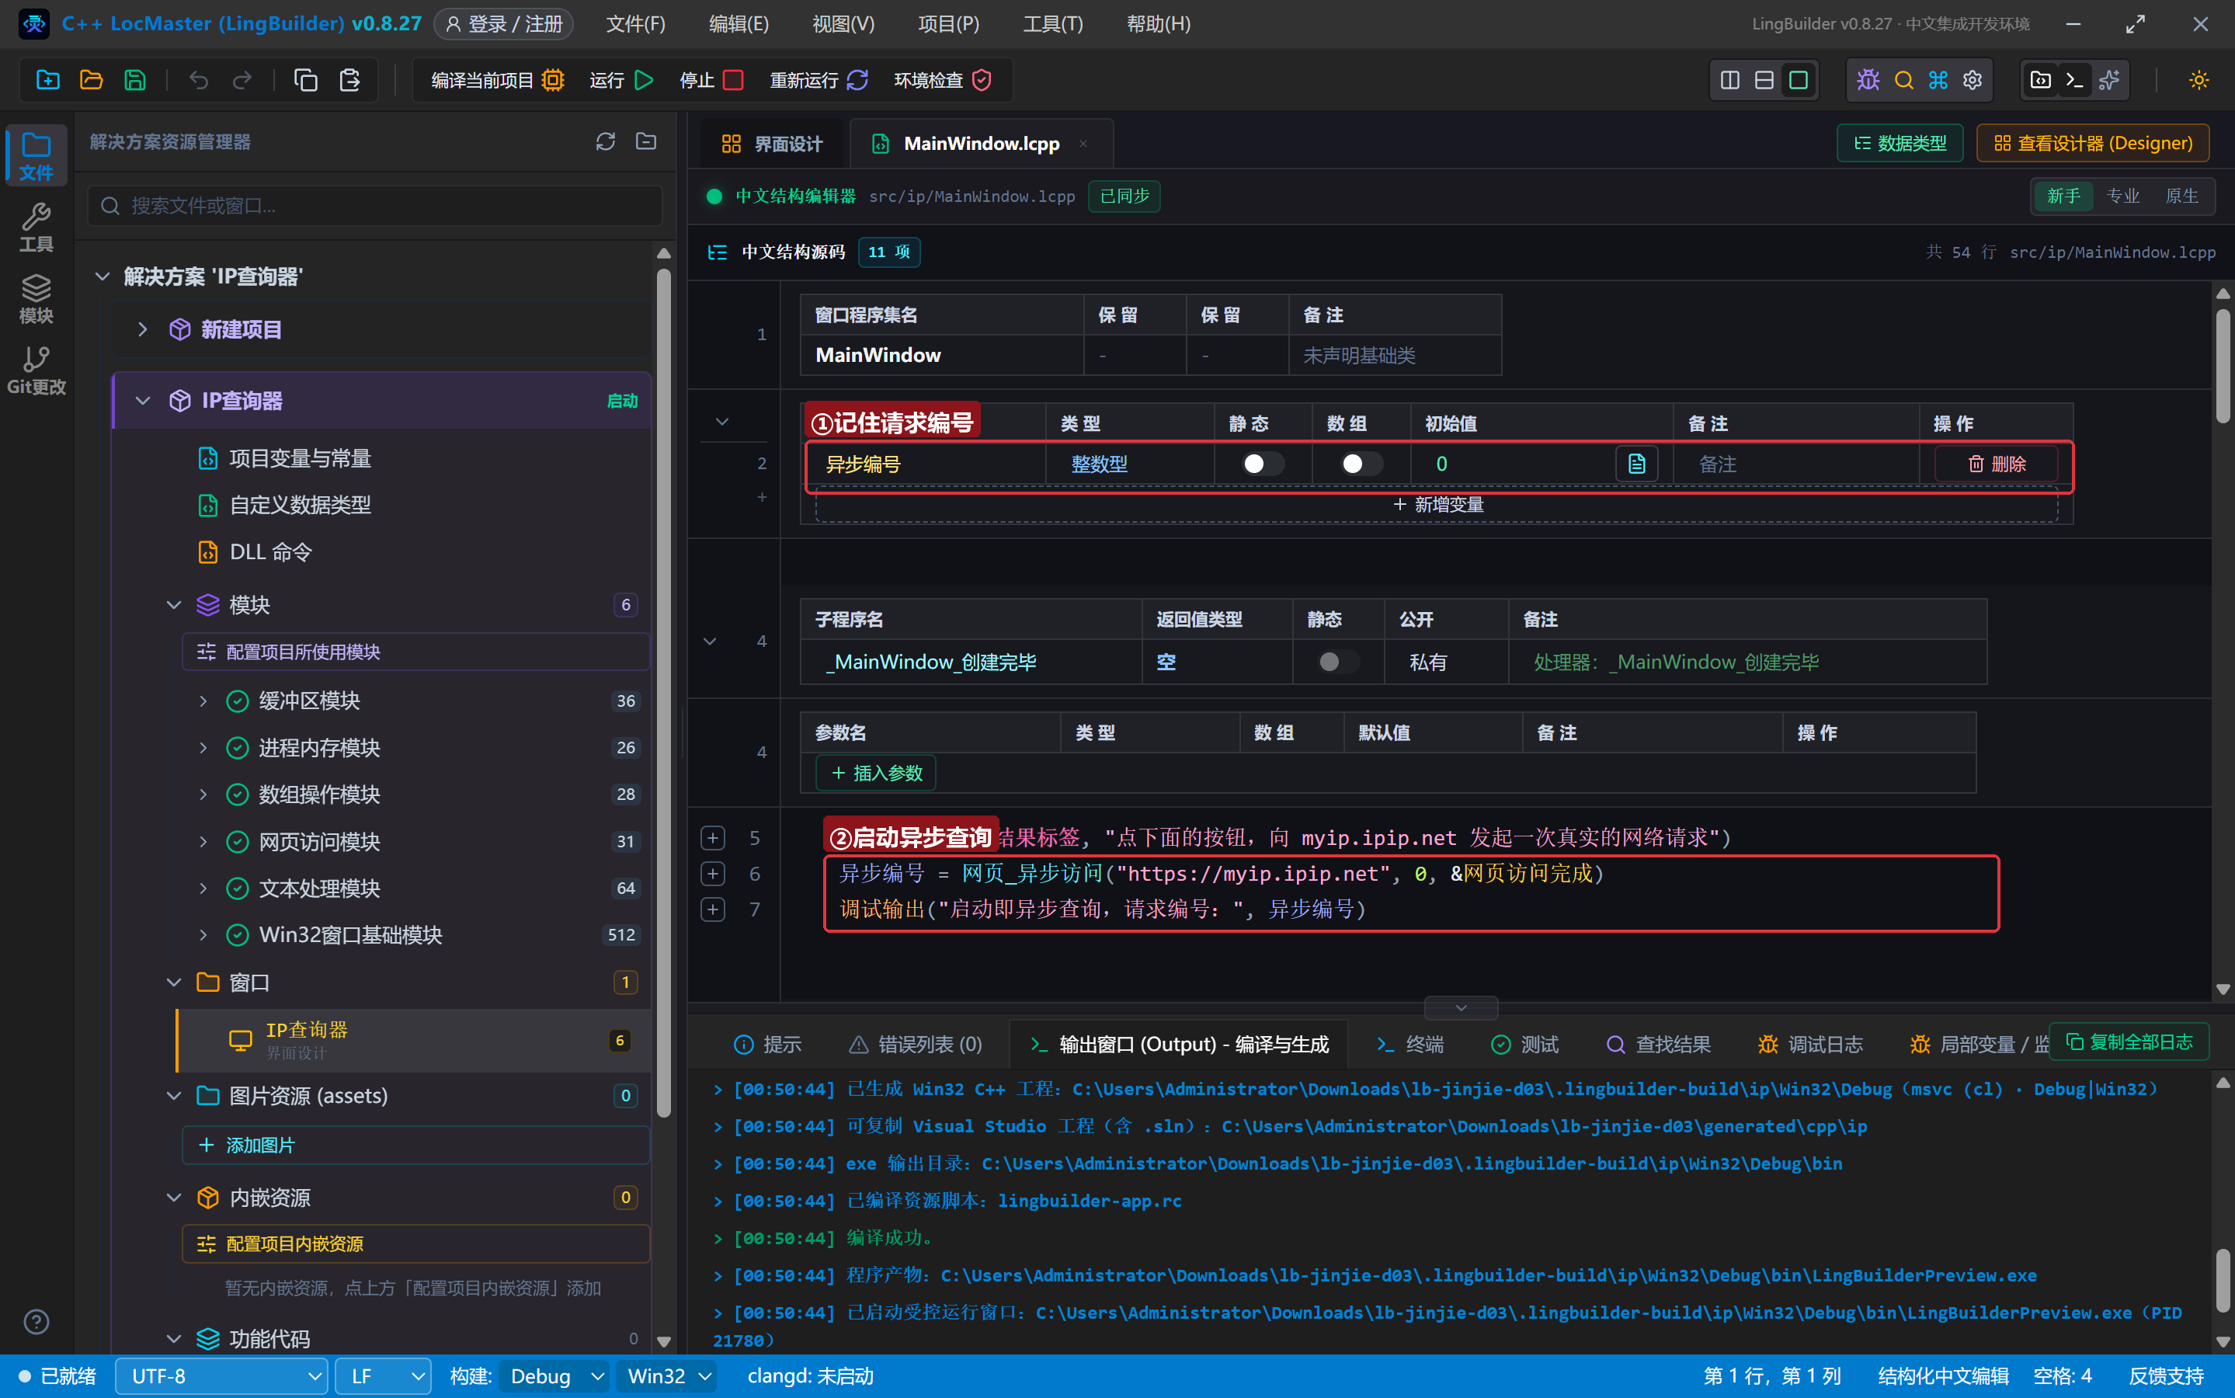Open the Modules sidebar panel
This screenshot has width=2235, height=1398.
coord(36,299)
